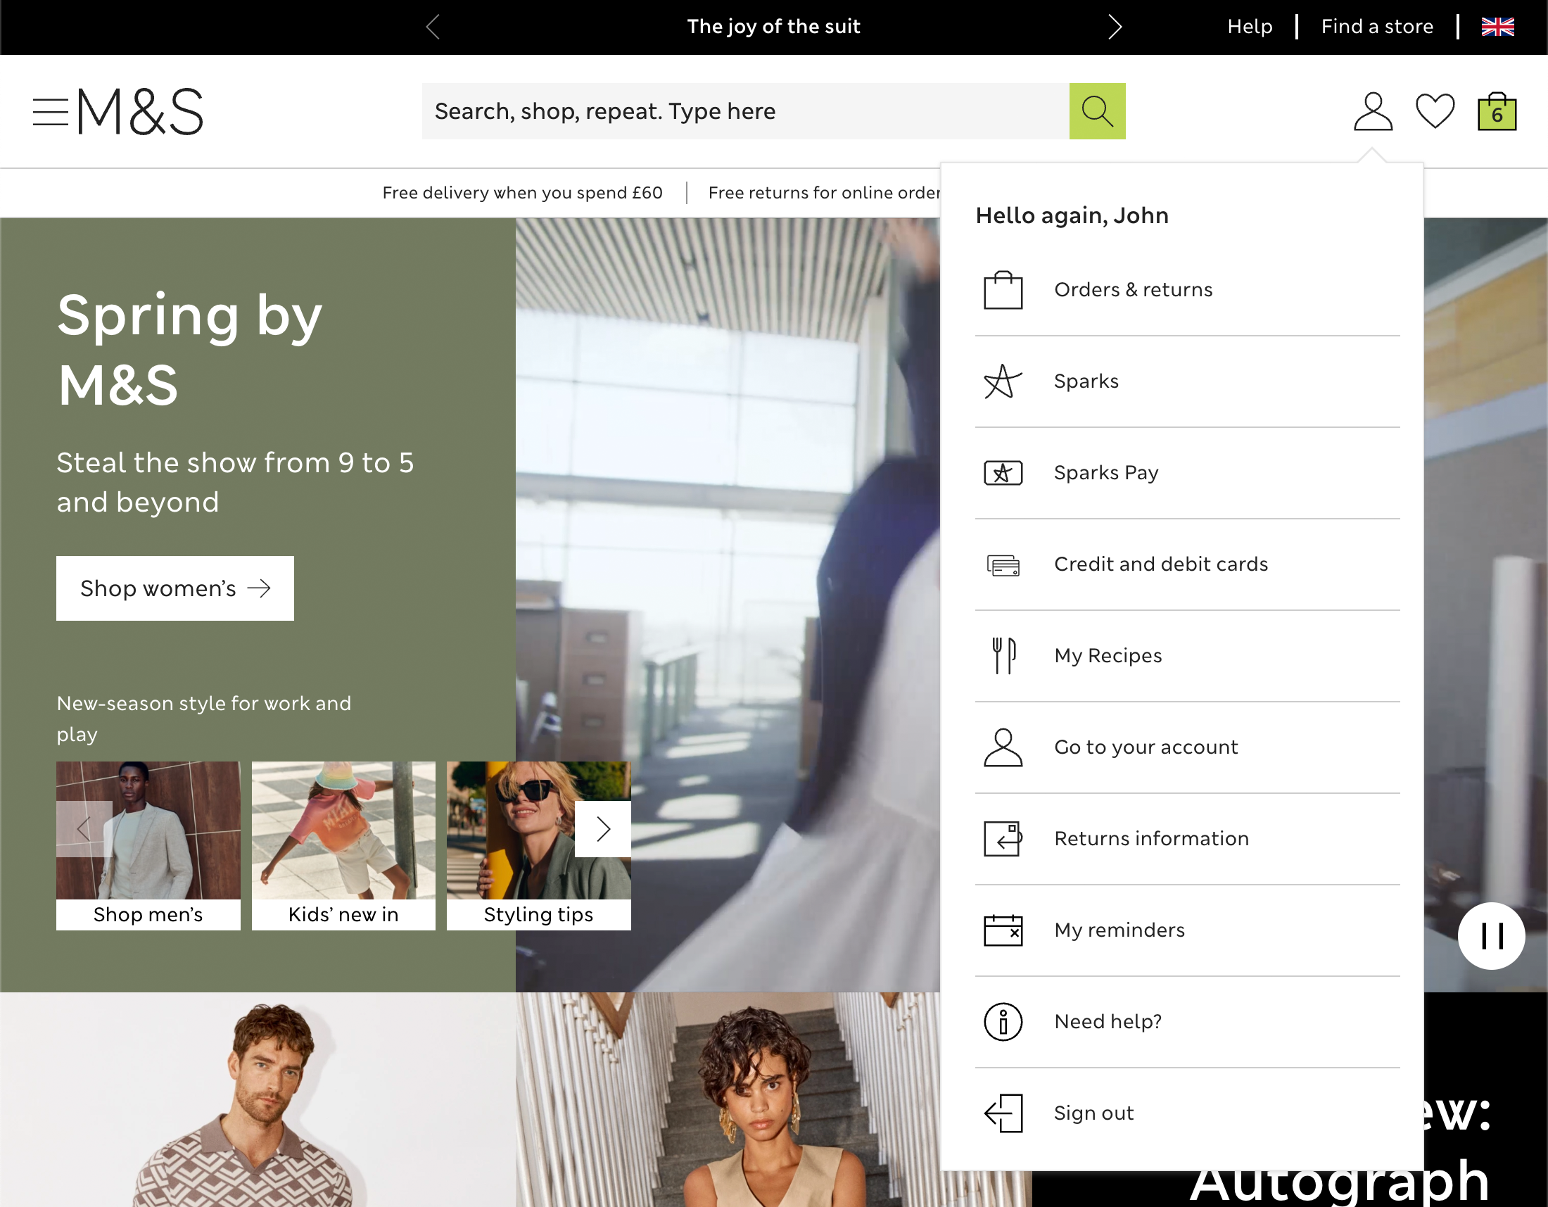Pause the hero video playback

1491,935
